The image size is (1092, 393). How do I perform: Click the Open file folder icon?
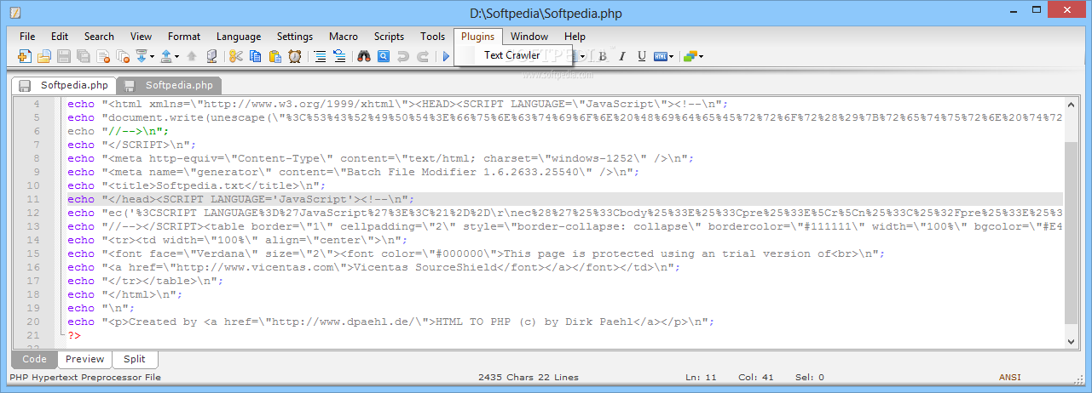click(x=43, y=57)
